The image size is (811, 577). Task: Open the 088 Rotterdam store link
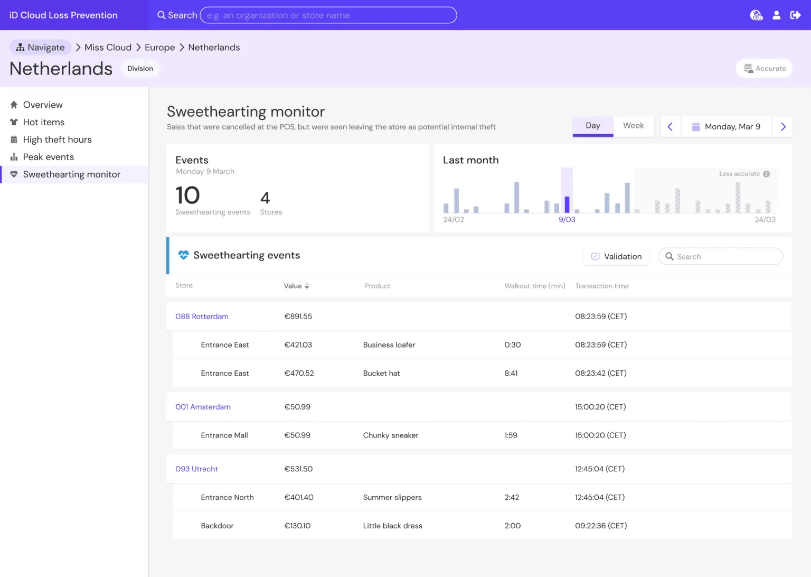202,317
